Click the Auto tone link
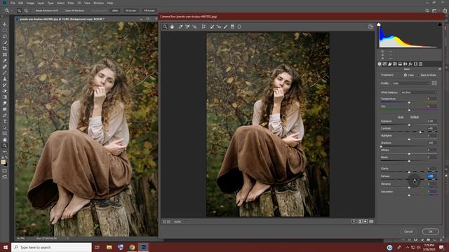Image resolution: width=449 pixels, height=252 pixels. [401, 117]
